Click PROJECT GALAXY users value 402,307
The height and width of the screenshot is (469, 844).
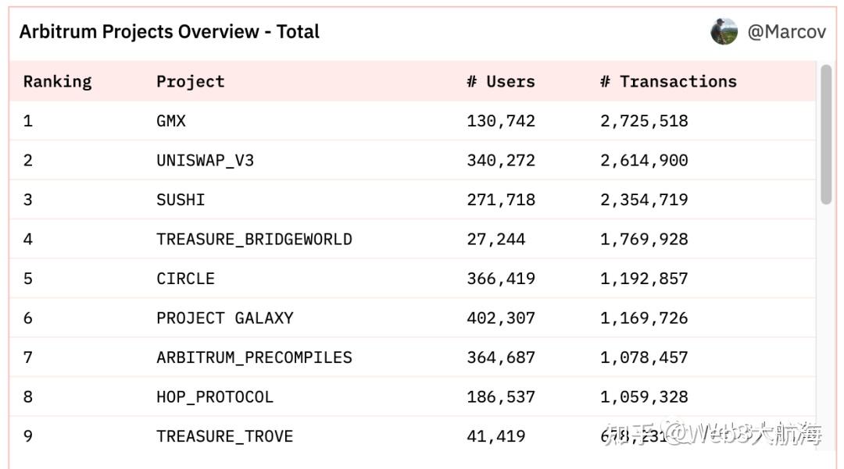501,318
